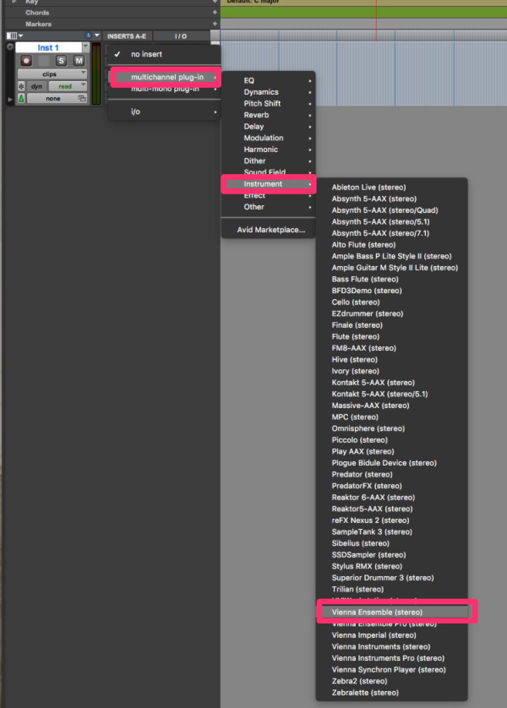Select Ample Bass P Lite Style II (stereo)

click(391, 256)
